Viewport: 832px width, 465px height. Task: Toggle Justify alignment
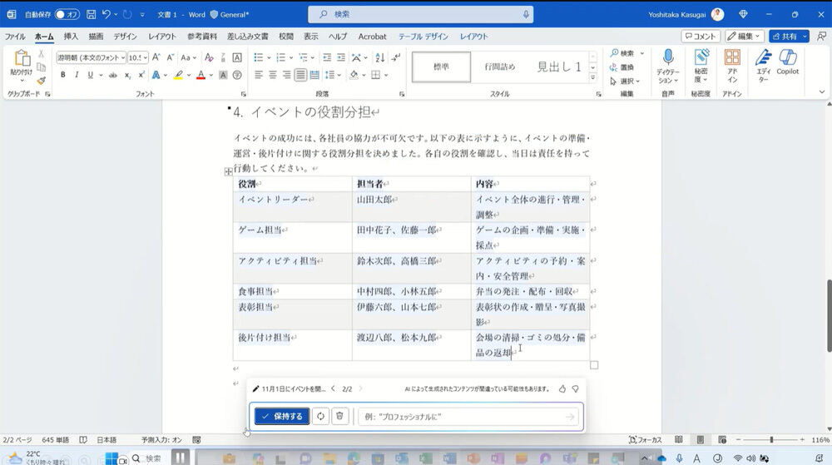point(300,75)
